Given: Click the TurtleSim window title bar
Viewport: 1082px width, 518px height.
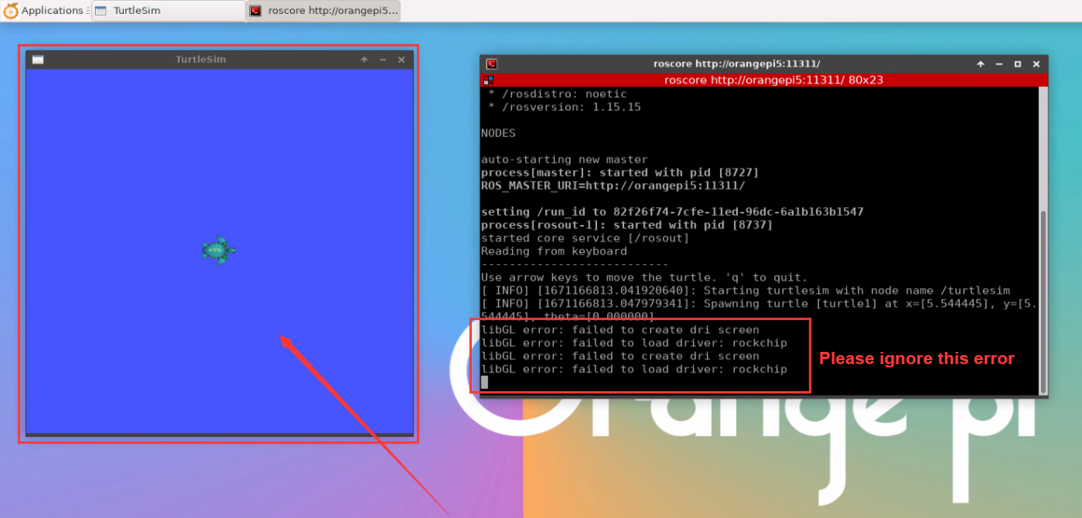Looking at the screenshot, I should pos(201,60).
